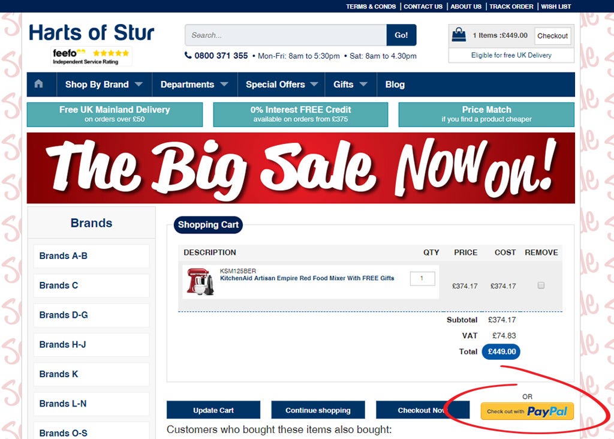Tick the Remove checkbox for KitchenAid mixer
Screen dimensions: 614x439
541,285
